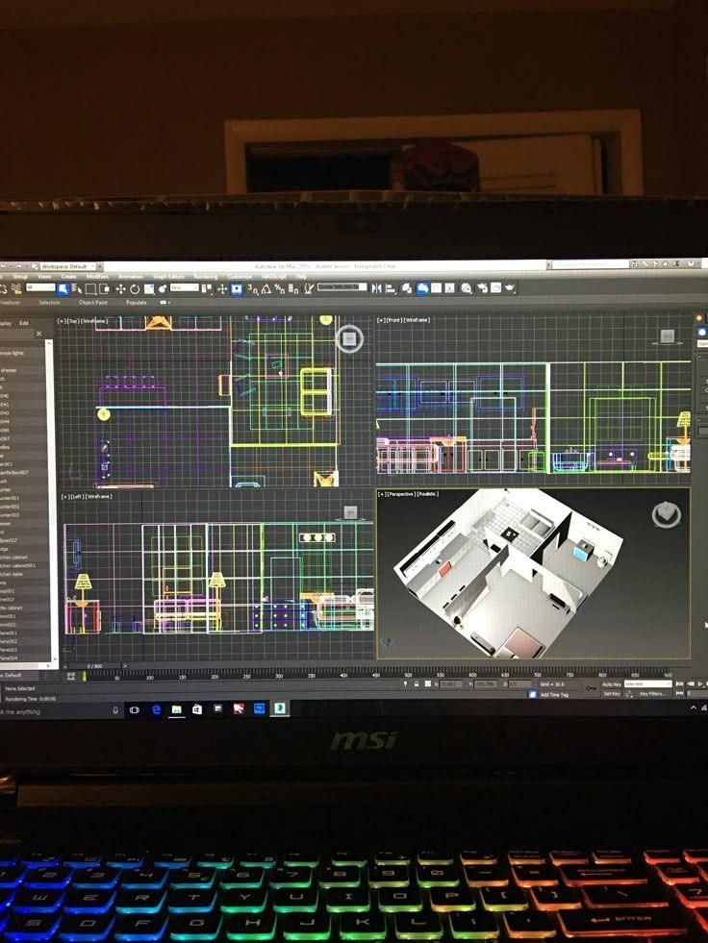Image resolution: width=708 pixels, height=943 pixels.
Task: Open the Graph Editors menu
Action: click(168, 277)
